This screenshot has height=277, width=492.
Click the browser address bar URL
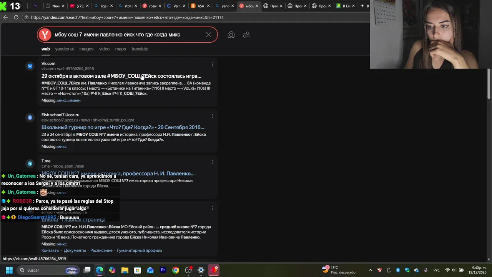click(127, 17)
